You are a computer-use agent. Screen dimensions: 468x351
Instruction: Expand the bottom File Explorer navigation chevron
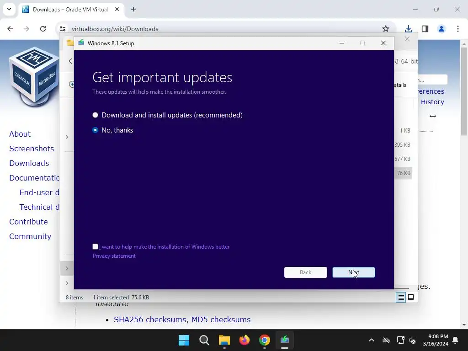[x=67, y=283]
